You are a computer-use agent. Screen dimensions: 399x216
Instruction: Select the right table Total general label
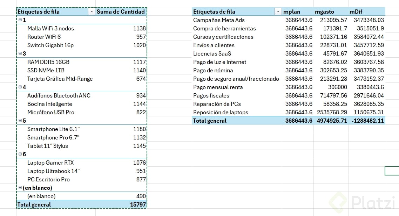pyautogui.click(x=210, y=121)
